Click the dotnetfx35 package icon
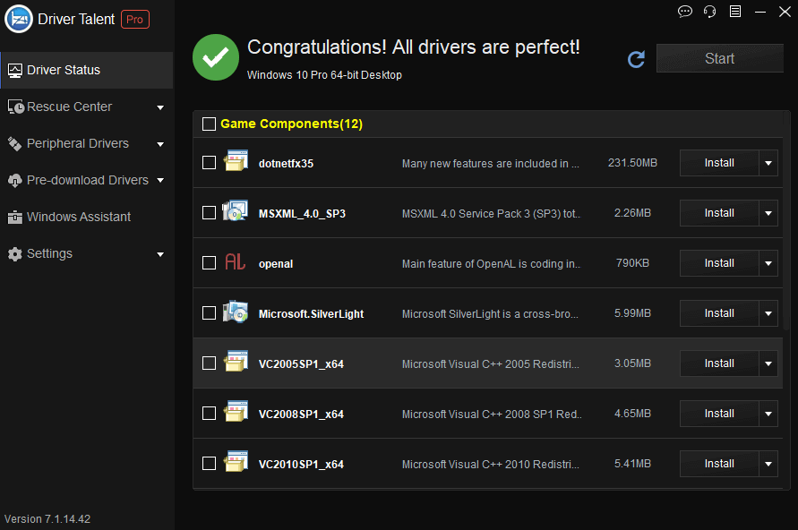This screenshot has height=530, width=798. point(236,161)
